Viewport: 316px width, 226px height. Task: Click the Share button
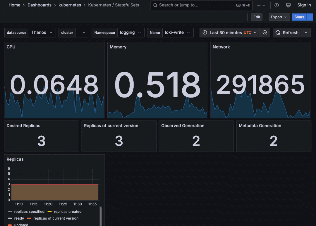[299, 17]
